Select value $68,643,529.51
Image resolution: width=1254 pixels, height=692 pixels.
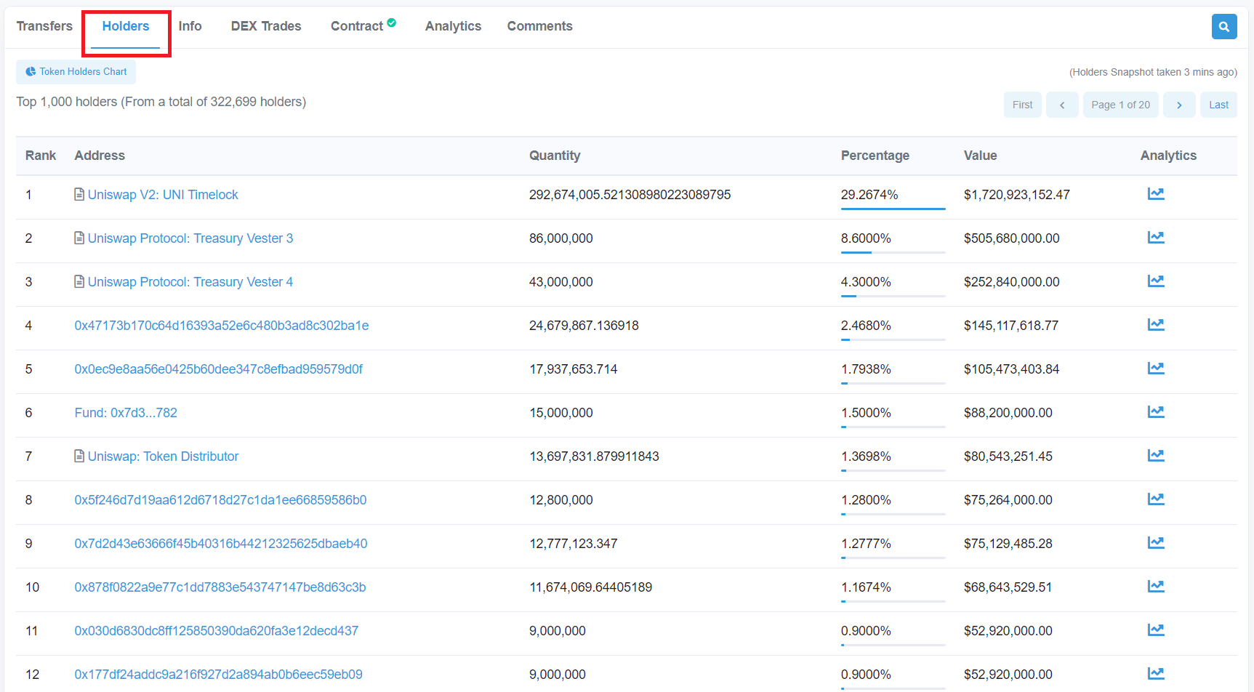[x=1008, y=587]
